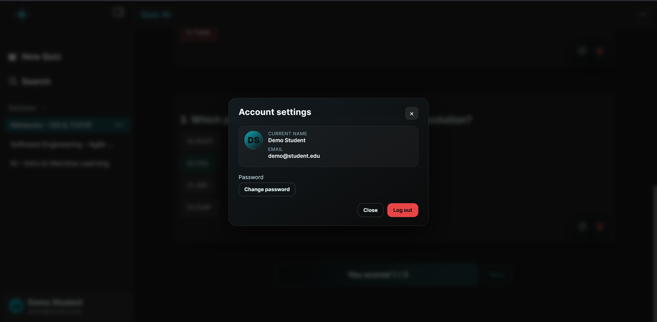Click the Demo Student avatar in the sidebar footer
Image resolution: width=657 pixels, height=322 pixels.
click(16, 306)
